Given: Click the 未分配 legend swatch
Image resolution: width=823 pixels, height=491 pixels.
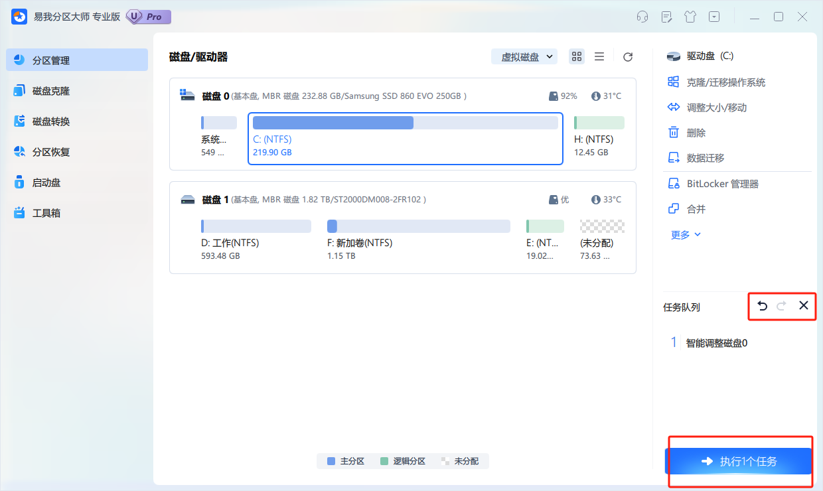Looking at the screenshot, I should click(x=445, y=461).
